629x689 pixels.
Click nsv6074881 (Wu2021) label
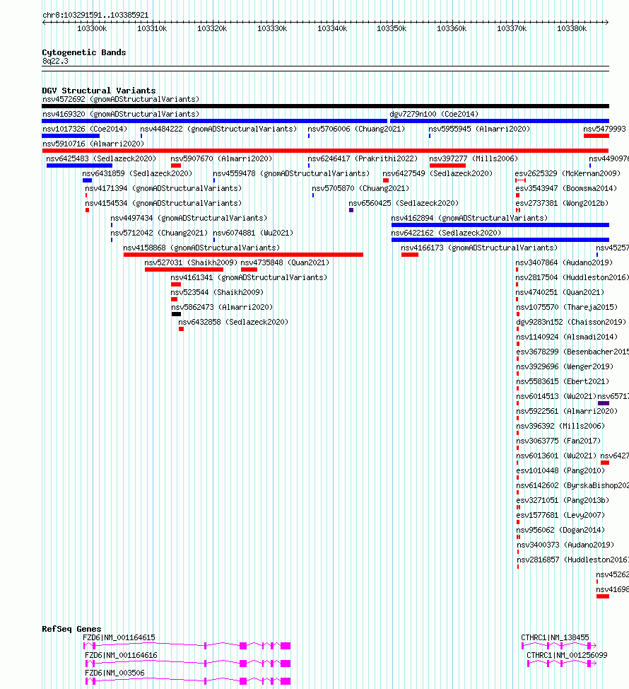[x=253, y=233]
